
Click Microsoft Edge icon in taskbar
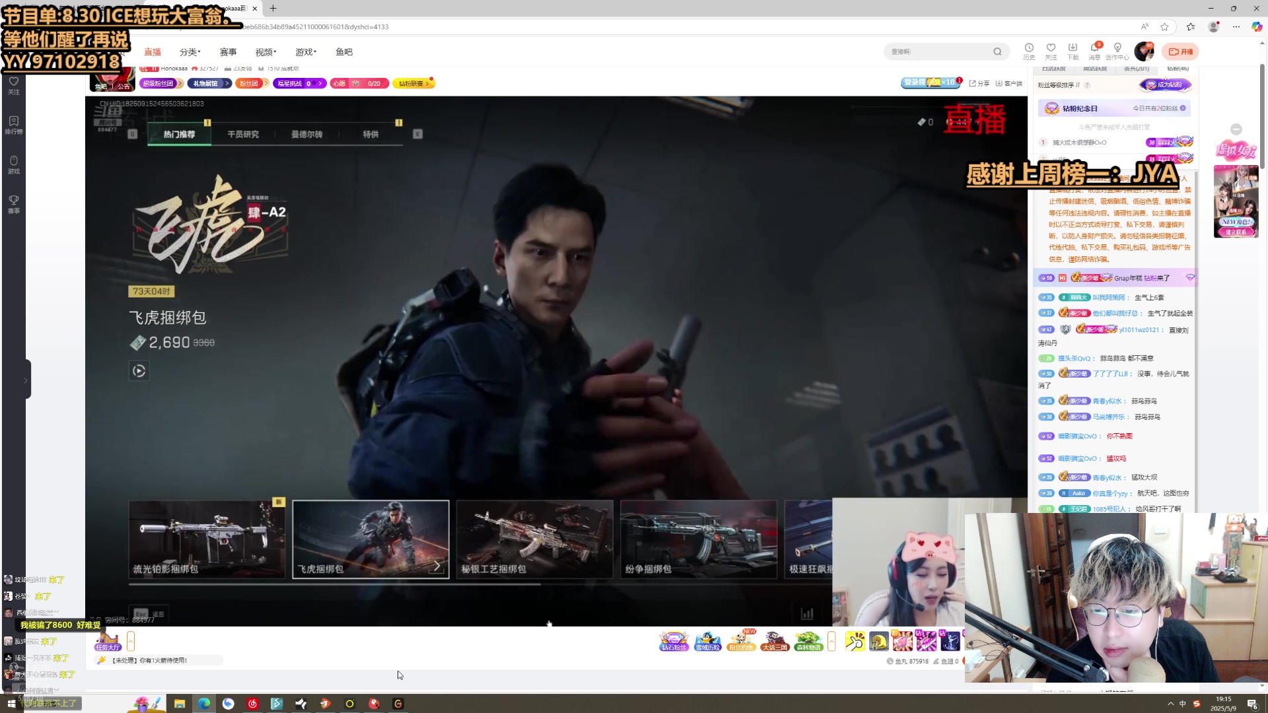click(204, 704)
